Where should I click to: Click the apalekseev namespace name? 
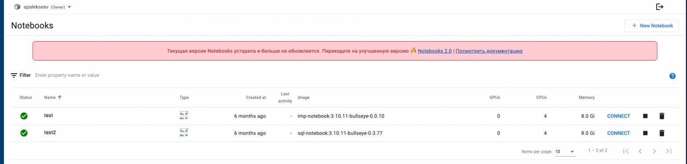pos(36,7)
